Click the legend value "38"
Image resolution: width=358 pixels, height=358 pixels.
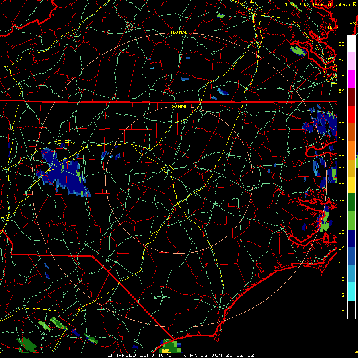[342, 154]
